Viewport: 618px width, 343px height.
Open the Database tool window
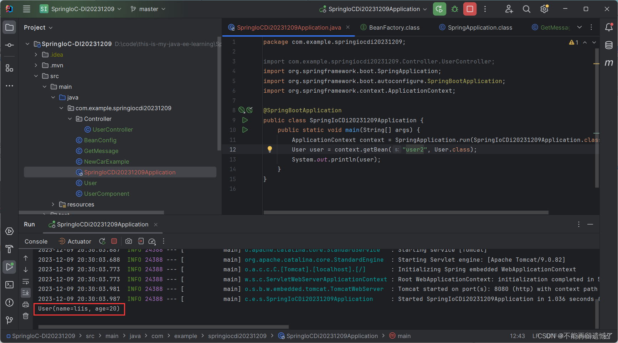point(609,45)
